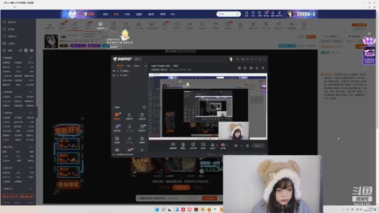379x213 pixels.
Task: Toggle visibility eye of 全屏1 source
Action: [x=114, y=75]
